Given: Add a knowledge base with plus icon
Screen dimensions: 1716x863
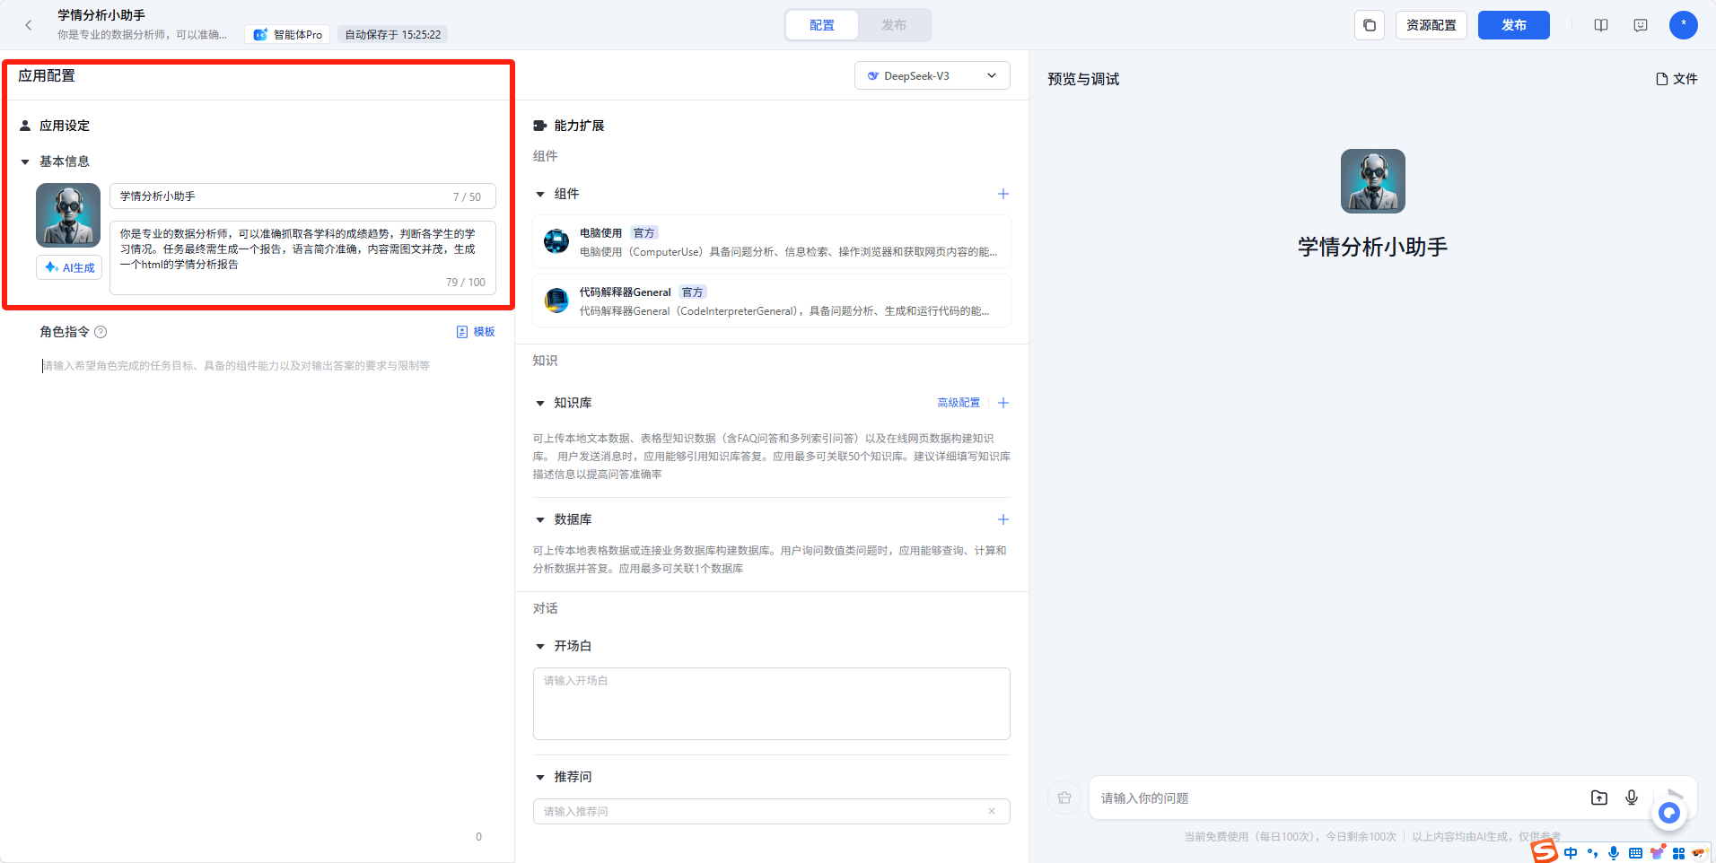Looking at the screenshot, I should 1002,403.
